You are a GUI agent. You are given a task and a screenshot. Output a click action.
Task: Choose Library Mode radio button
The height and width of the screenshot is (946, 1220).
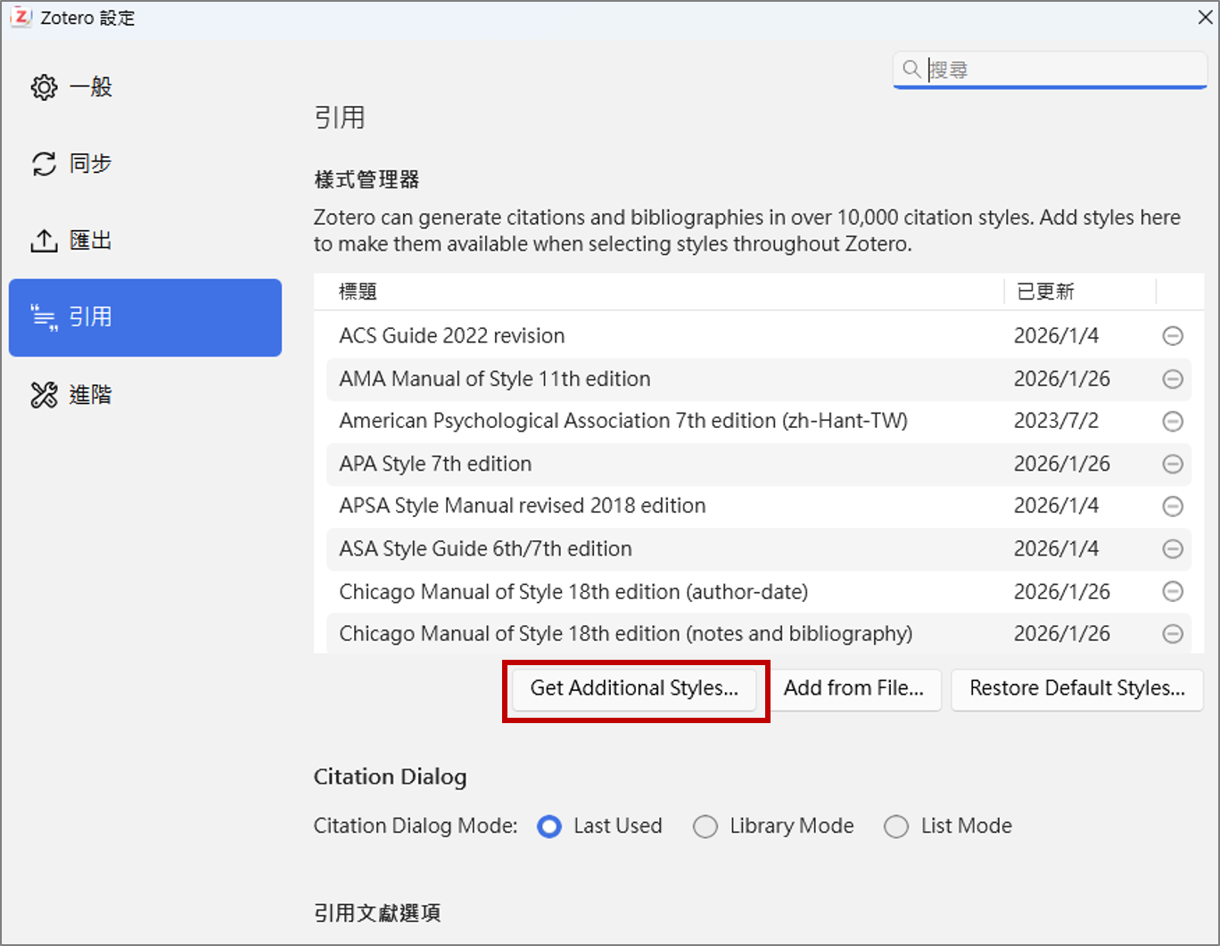[705, 827]
